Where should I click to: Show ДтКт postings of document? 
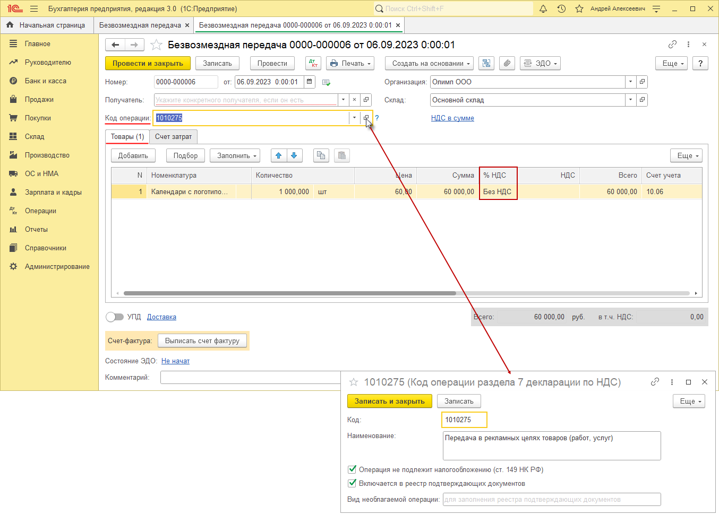[313, 63]
